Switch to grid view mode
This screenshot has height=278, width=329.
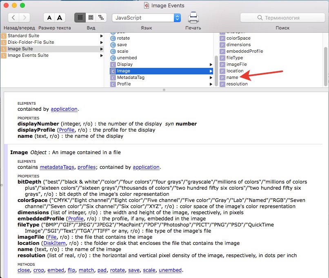pos(91,18)
